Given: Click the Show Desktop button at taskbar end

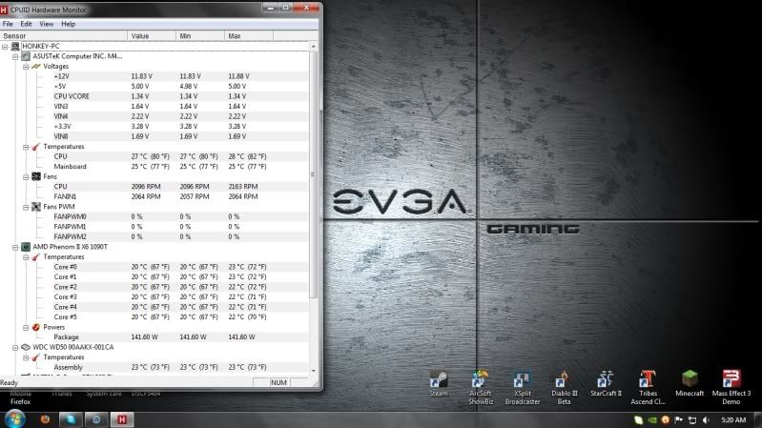Looking at the screenshot, I should click(x=757, y=419).
